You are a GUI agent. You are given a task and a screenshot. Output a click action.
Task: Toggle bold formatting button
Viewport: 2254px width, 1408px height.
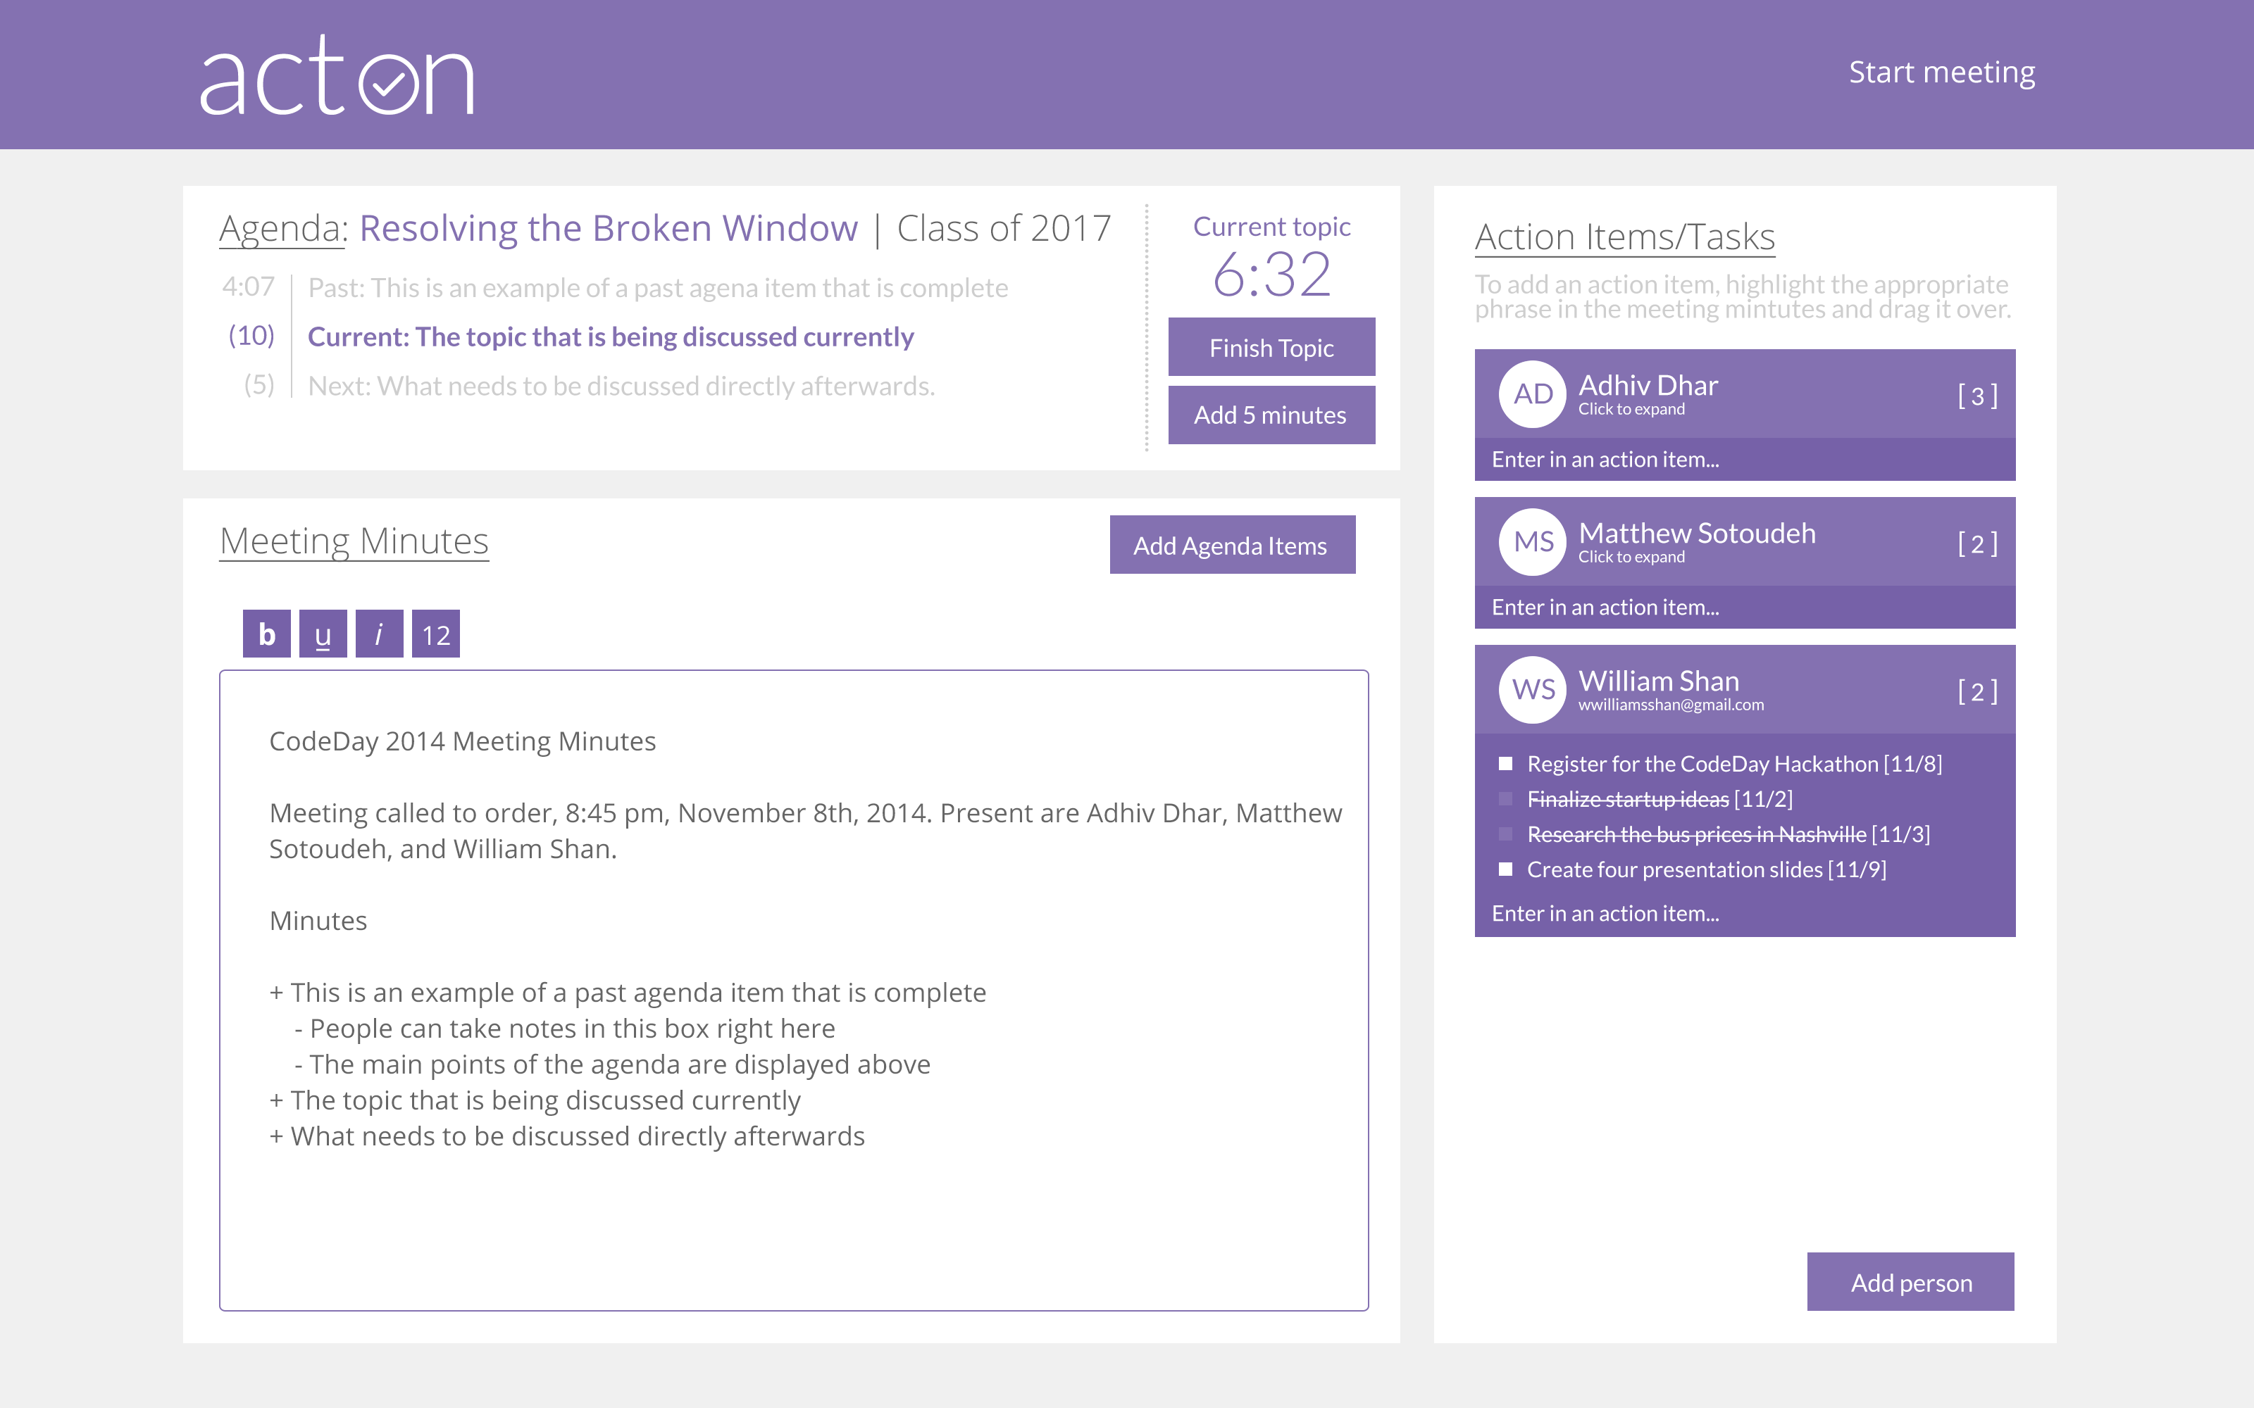point(266,634)
